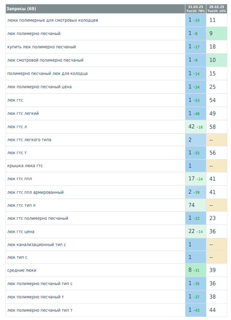231x320 pixels.
Task: Click position 74 for 'люк гтс тип л'
Action: [x=195, y=205]
